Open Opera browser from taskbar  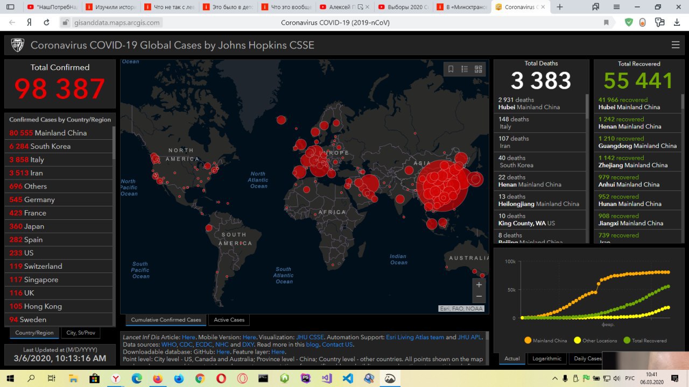click(x=221, y=378)
